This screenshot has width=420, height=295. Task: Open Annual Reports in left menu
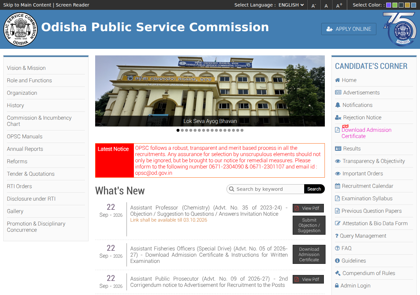tap(25, 149)
